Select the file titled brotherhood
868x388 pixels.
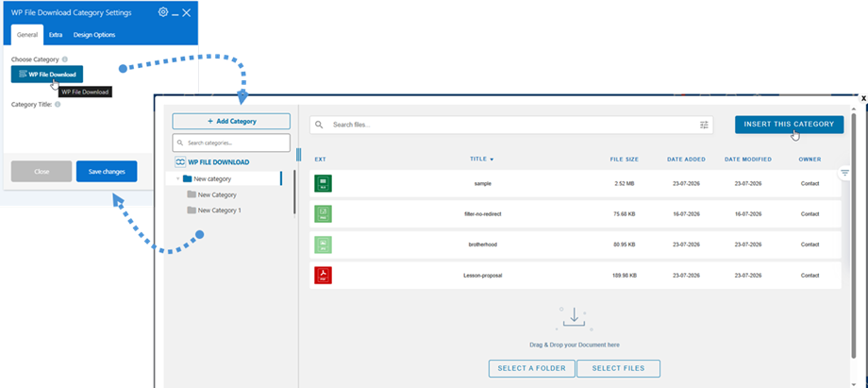[483, 245]
